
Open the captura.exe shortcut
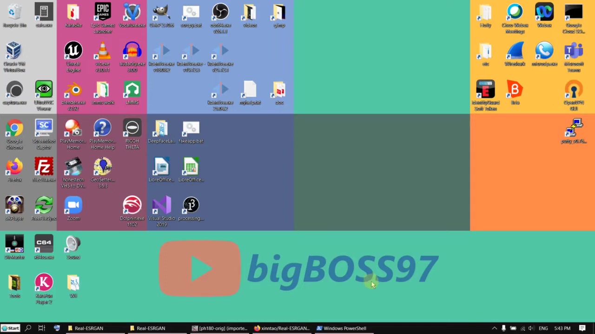(14, 93)
